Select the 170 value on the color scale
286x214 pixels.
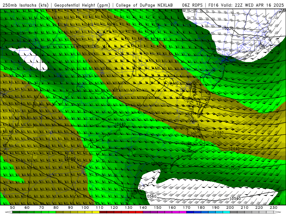(x=187, y=208)
